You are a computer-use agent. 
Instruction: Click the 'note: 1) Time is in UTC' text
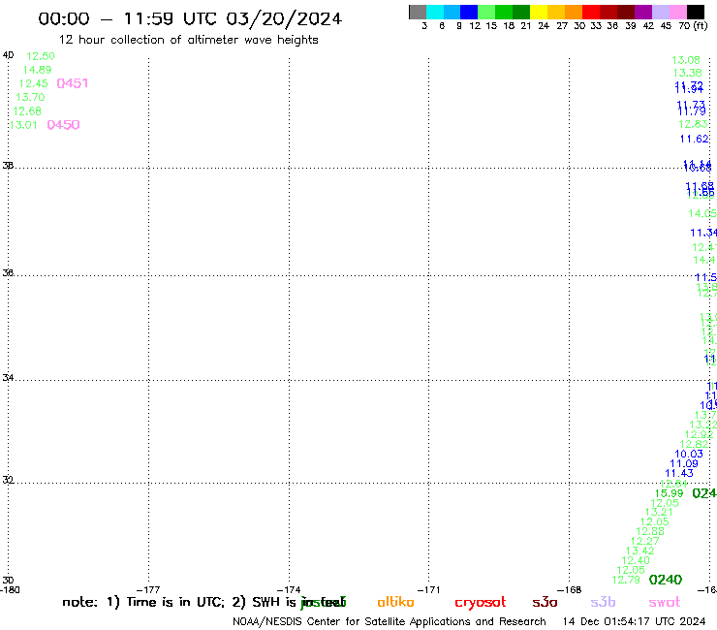[x=143, y=602]
